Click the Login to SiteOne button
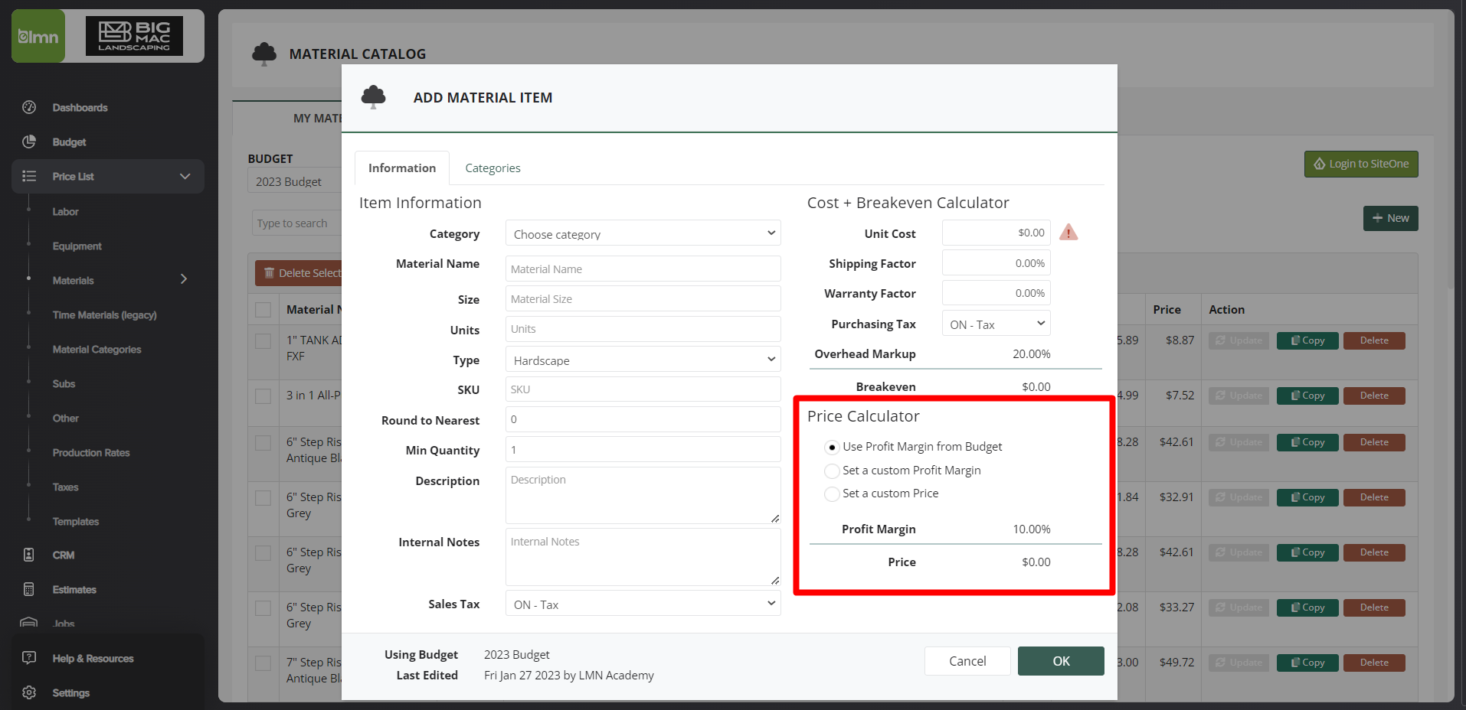The height and width of the screenshot is (710, 1466). (x=1361, y=164)
